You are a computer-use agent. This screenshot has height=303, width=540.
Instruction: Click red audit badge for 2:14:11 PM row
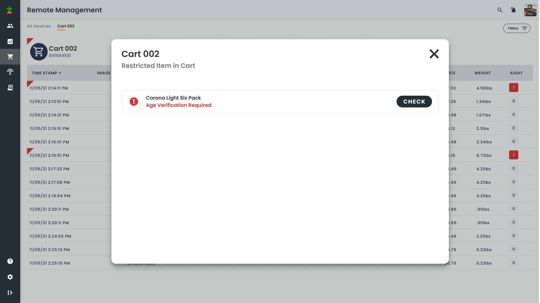514,88
